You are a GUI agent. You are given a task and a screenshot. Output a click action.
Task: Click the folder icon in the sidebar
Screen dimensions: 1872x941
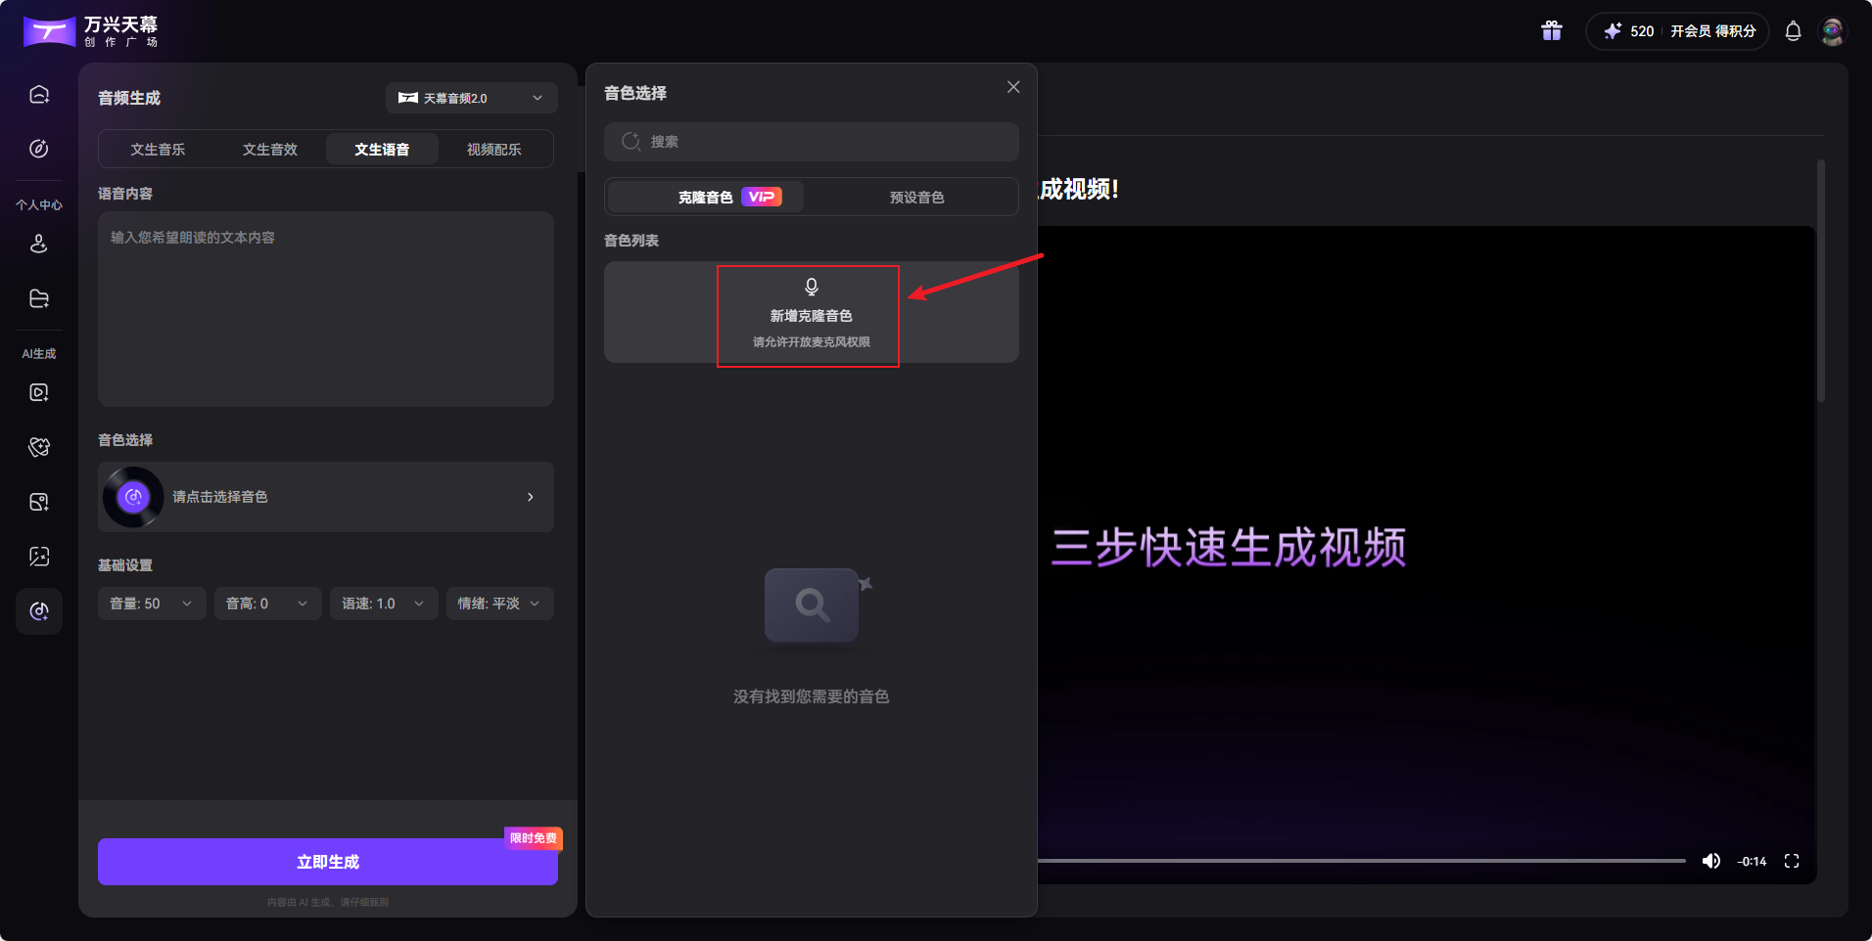pyautogui.click(x=38, y=298)
